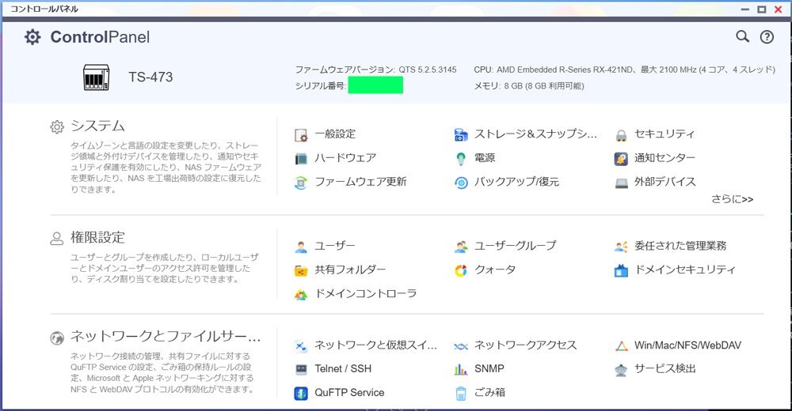Click the ユーザーグループ icon
This screenshot has height=411, width=792.
[461, 247]
